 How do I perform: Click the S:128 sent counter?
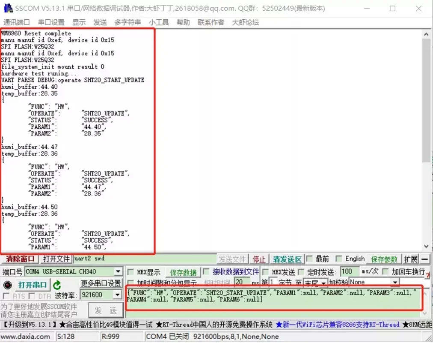click(x=66, y=337)
